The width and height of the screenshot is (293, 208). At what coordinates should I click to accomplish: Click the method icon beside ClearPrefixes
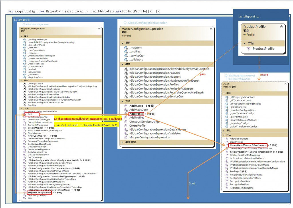pyautogui.click(x=227, y=142)
